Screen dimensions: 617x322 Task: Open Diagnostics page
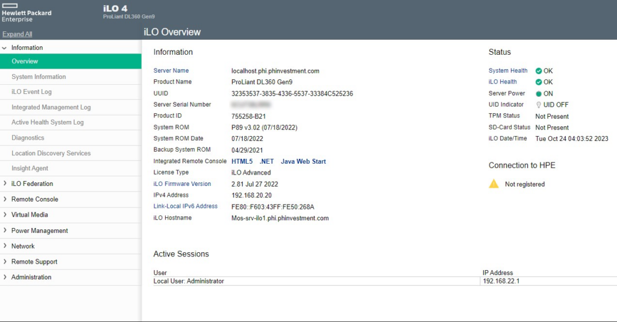[71, 138]
